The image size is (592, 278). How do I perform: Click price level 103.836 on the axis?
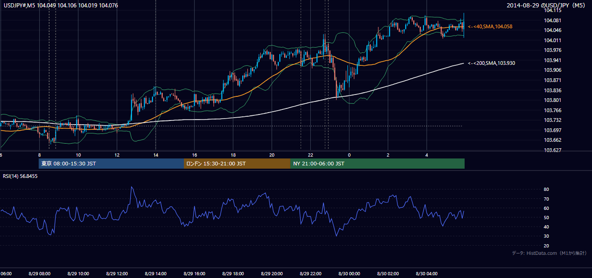pos(553,90)
